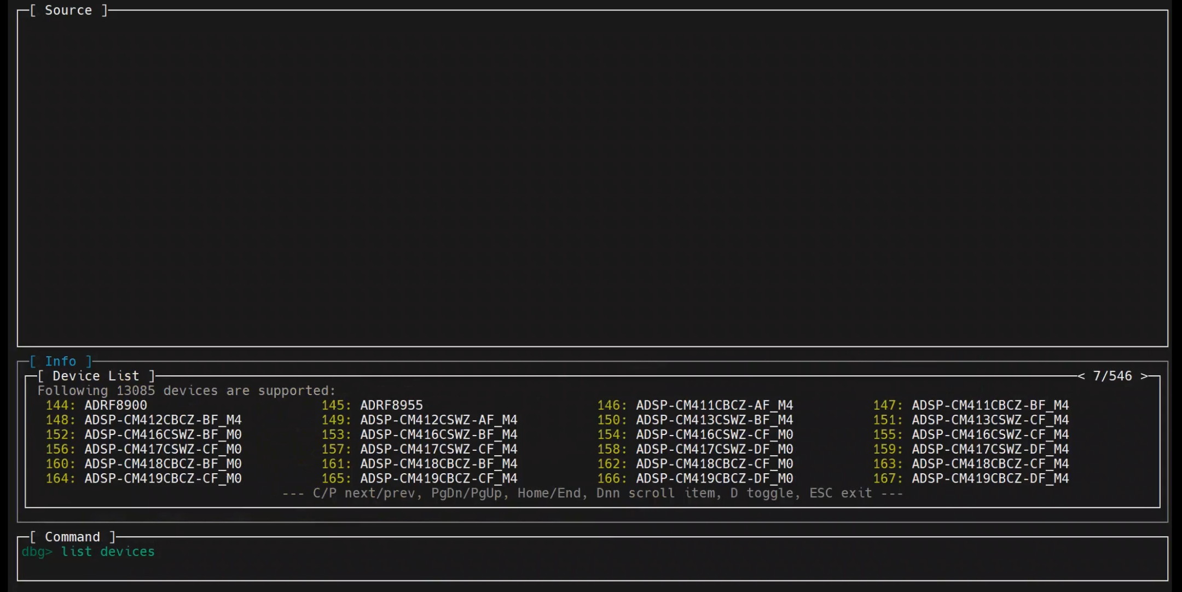Select the Command panel title
Screen dimensions: 1182x592
[x=72, y=537]
